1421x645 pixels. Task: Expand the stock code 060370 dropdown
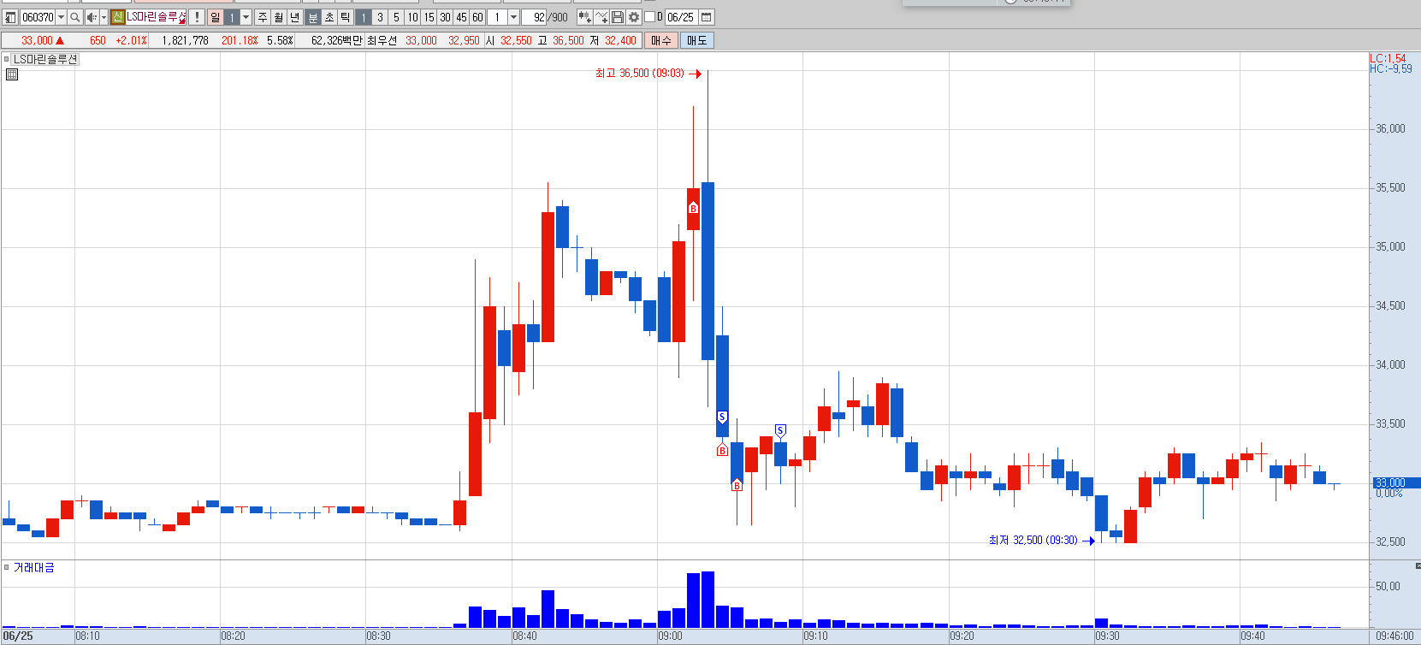pos(61,17)
